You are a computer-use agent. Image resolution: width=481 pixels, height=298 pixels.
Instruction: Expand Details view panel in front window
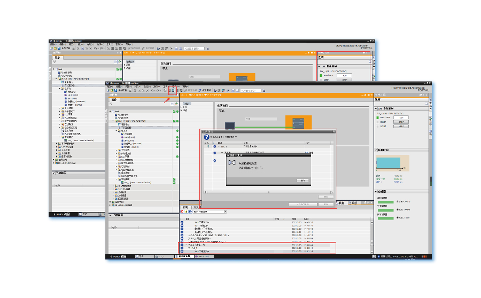(111, 215)
